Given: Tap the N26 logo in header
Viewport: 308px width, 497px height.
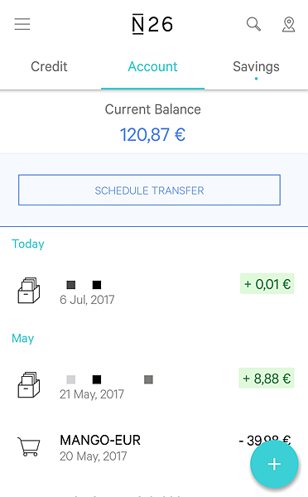Looking at the screenshot, I should [152, 24].
